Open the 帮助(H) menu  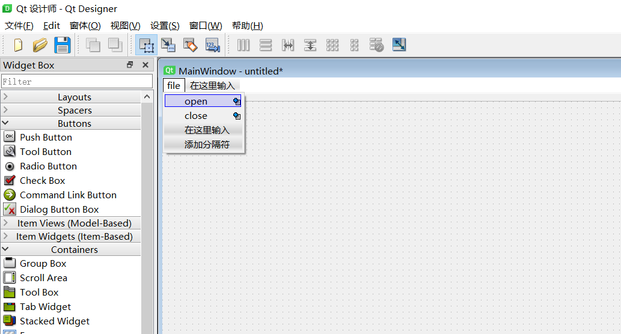coord(248,26)
